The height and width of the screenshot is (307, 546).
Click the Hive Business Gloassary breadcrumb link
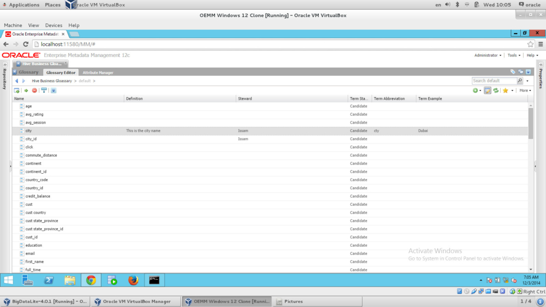(52, 81)
